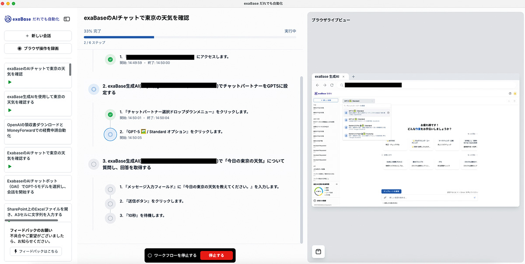The height and width of the screenshot is (264, 525).
Task: Toggle the sidebar panel icon beside exaBase logo
Action: tap(67, 19)
